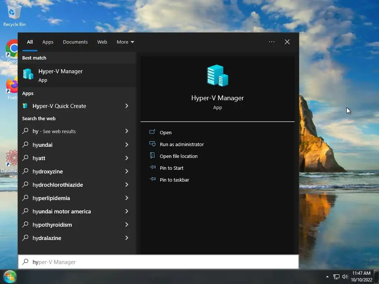This screenshot has width=379, height=284.
Task: Click search icon next to hypothyroidism
Action: point(25,224)
